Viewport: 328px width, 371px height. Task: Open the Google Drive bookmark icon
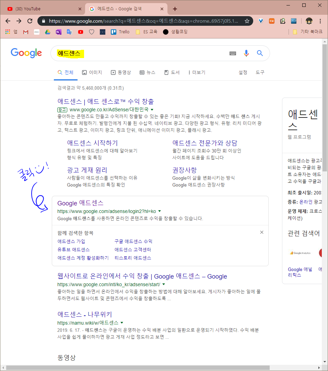pyautogui.click(x=48, y=32)
